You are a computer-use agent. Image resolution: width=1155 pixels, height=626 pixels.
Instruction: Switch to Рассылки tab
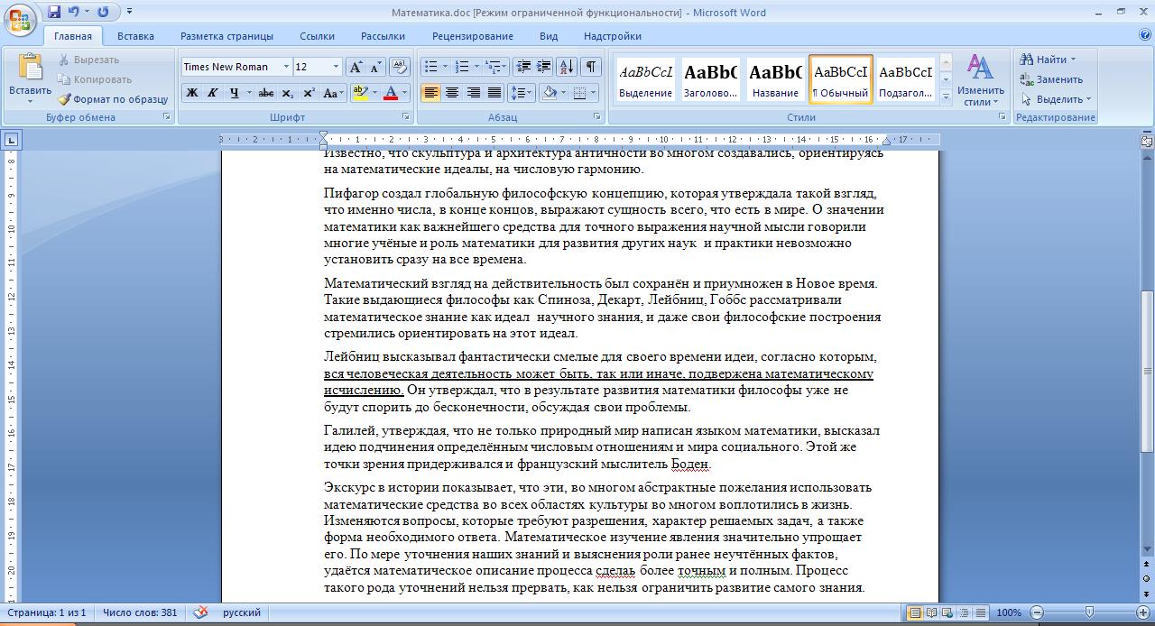coord(383,36)
